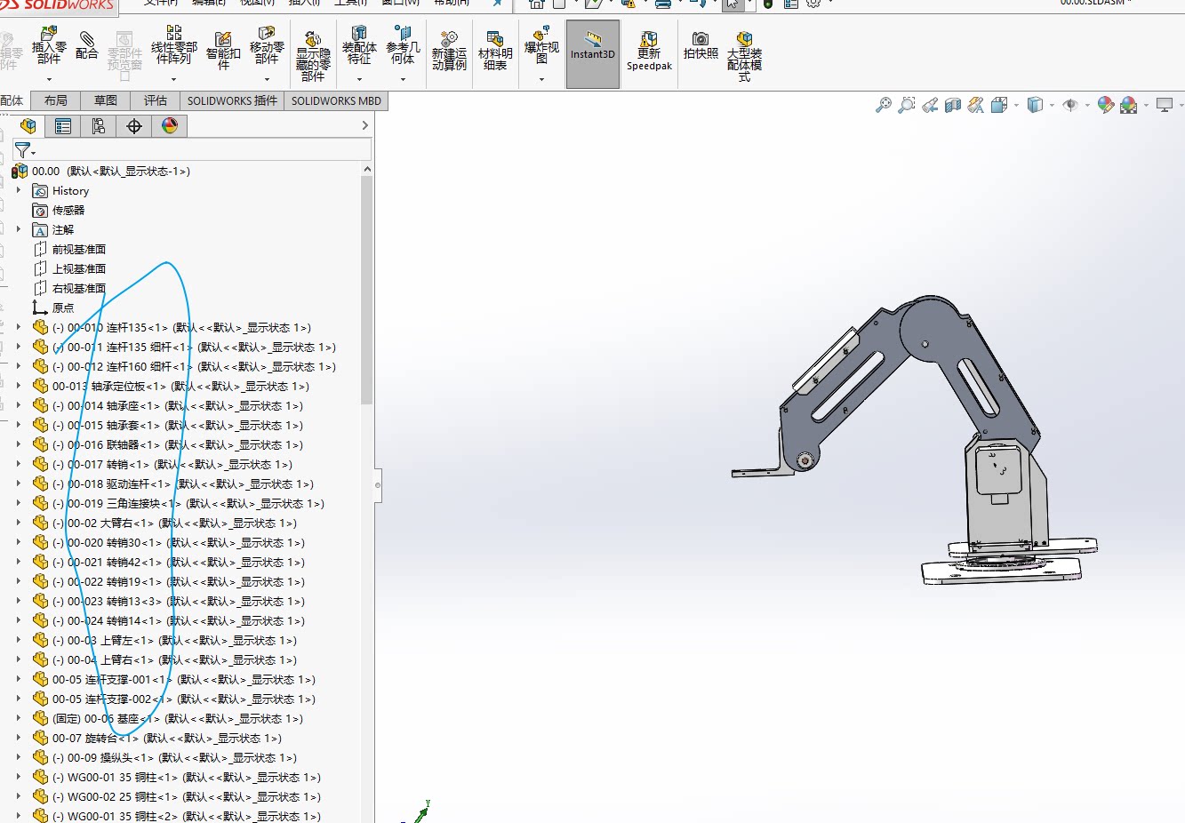Expand the 注解 annotations node
Viewport: 1185px width, 823px height.
point(19,229)
